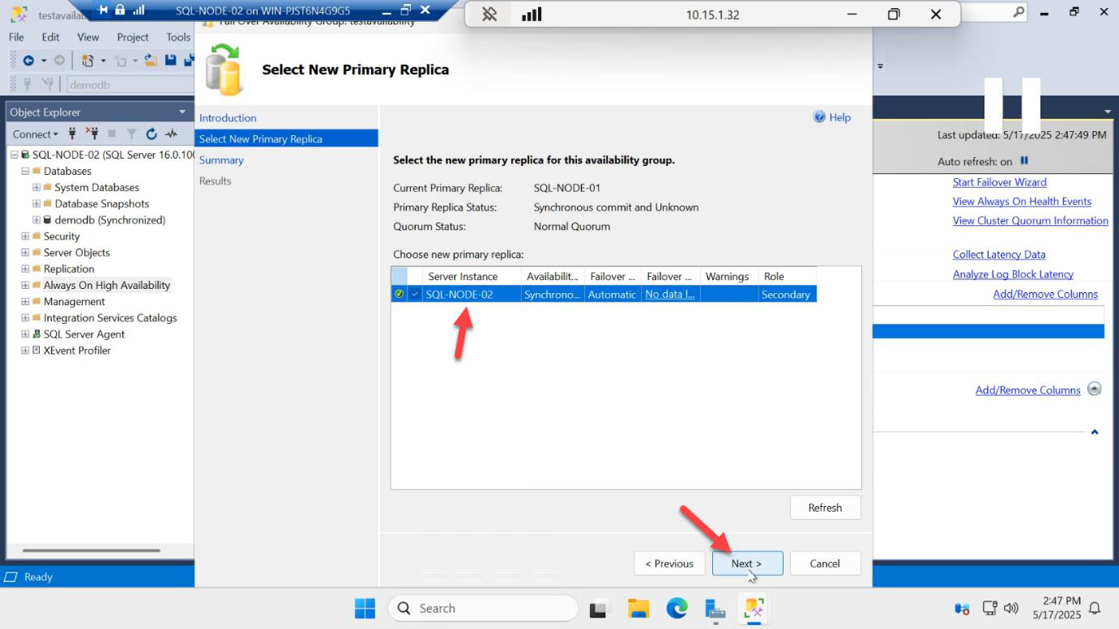This screenshot has width=1119, height=629.
Task: Open the Project menu
Action: (133, 37)
